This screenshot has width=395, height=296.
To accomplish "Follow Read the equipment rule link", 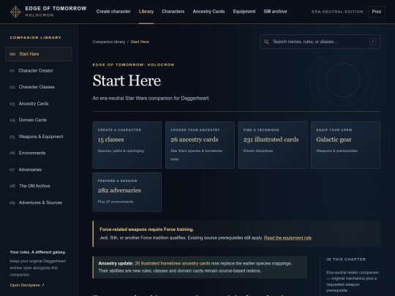I will pyautogui.click(x=287, y=238).
